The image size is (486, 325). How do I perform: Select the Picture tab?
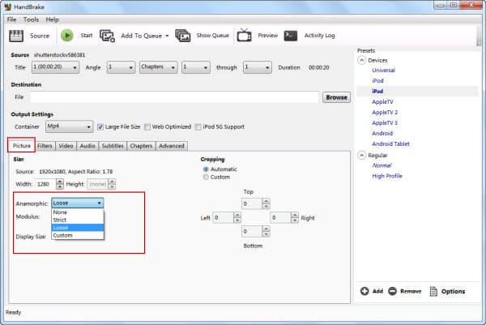21,145
